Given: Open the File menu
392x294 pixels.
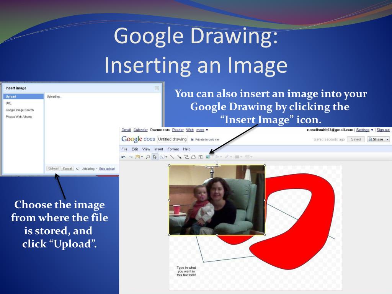Looking at the screenshot, I should tap(124, 149).
